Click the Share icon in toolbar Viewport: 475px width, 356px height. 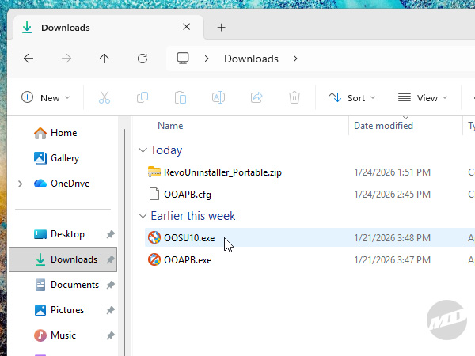[256, 97]
